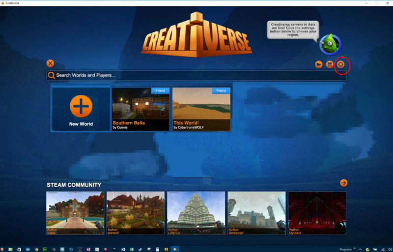
Task: Open Microsoft Store from the taskbar
Action: click(19, 250)
